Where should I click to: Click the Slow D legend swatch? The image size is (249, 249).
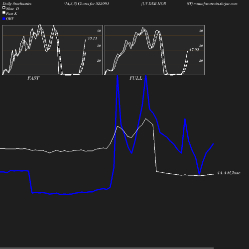pos(4,7)
